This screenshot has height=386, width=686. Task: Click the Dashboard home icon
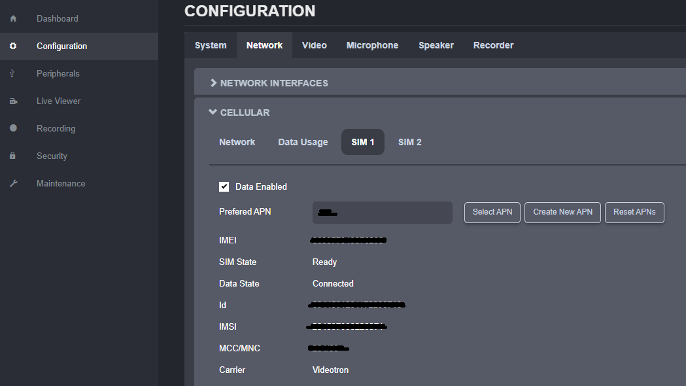[x=13, y=19]
